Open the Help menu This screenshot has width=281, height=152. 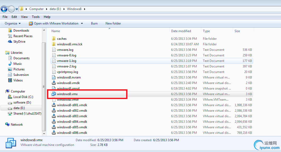point(47,17)
